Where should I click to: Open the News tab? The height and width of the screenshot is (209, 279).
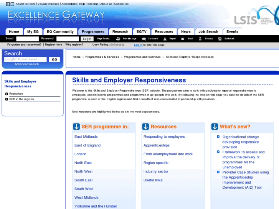coord(186,32)
